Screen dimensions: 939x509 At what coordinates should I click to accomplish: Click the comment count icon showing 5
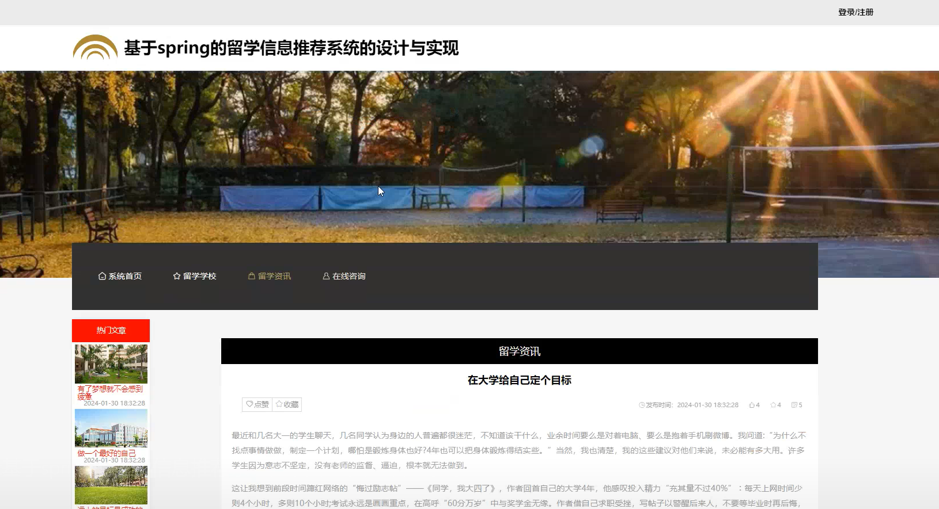794,405
